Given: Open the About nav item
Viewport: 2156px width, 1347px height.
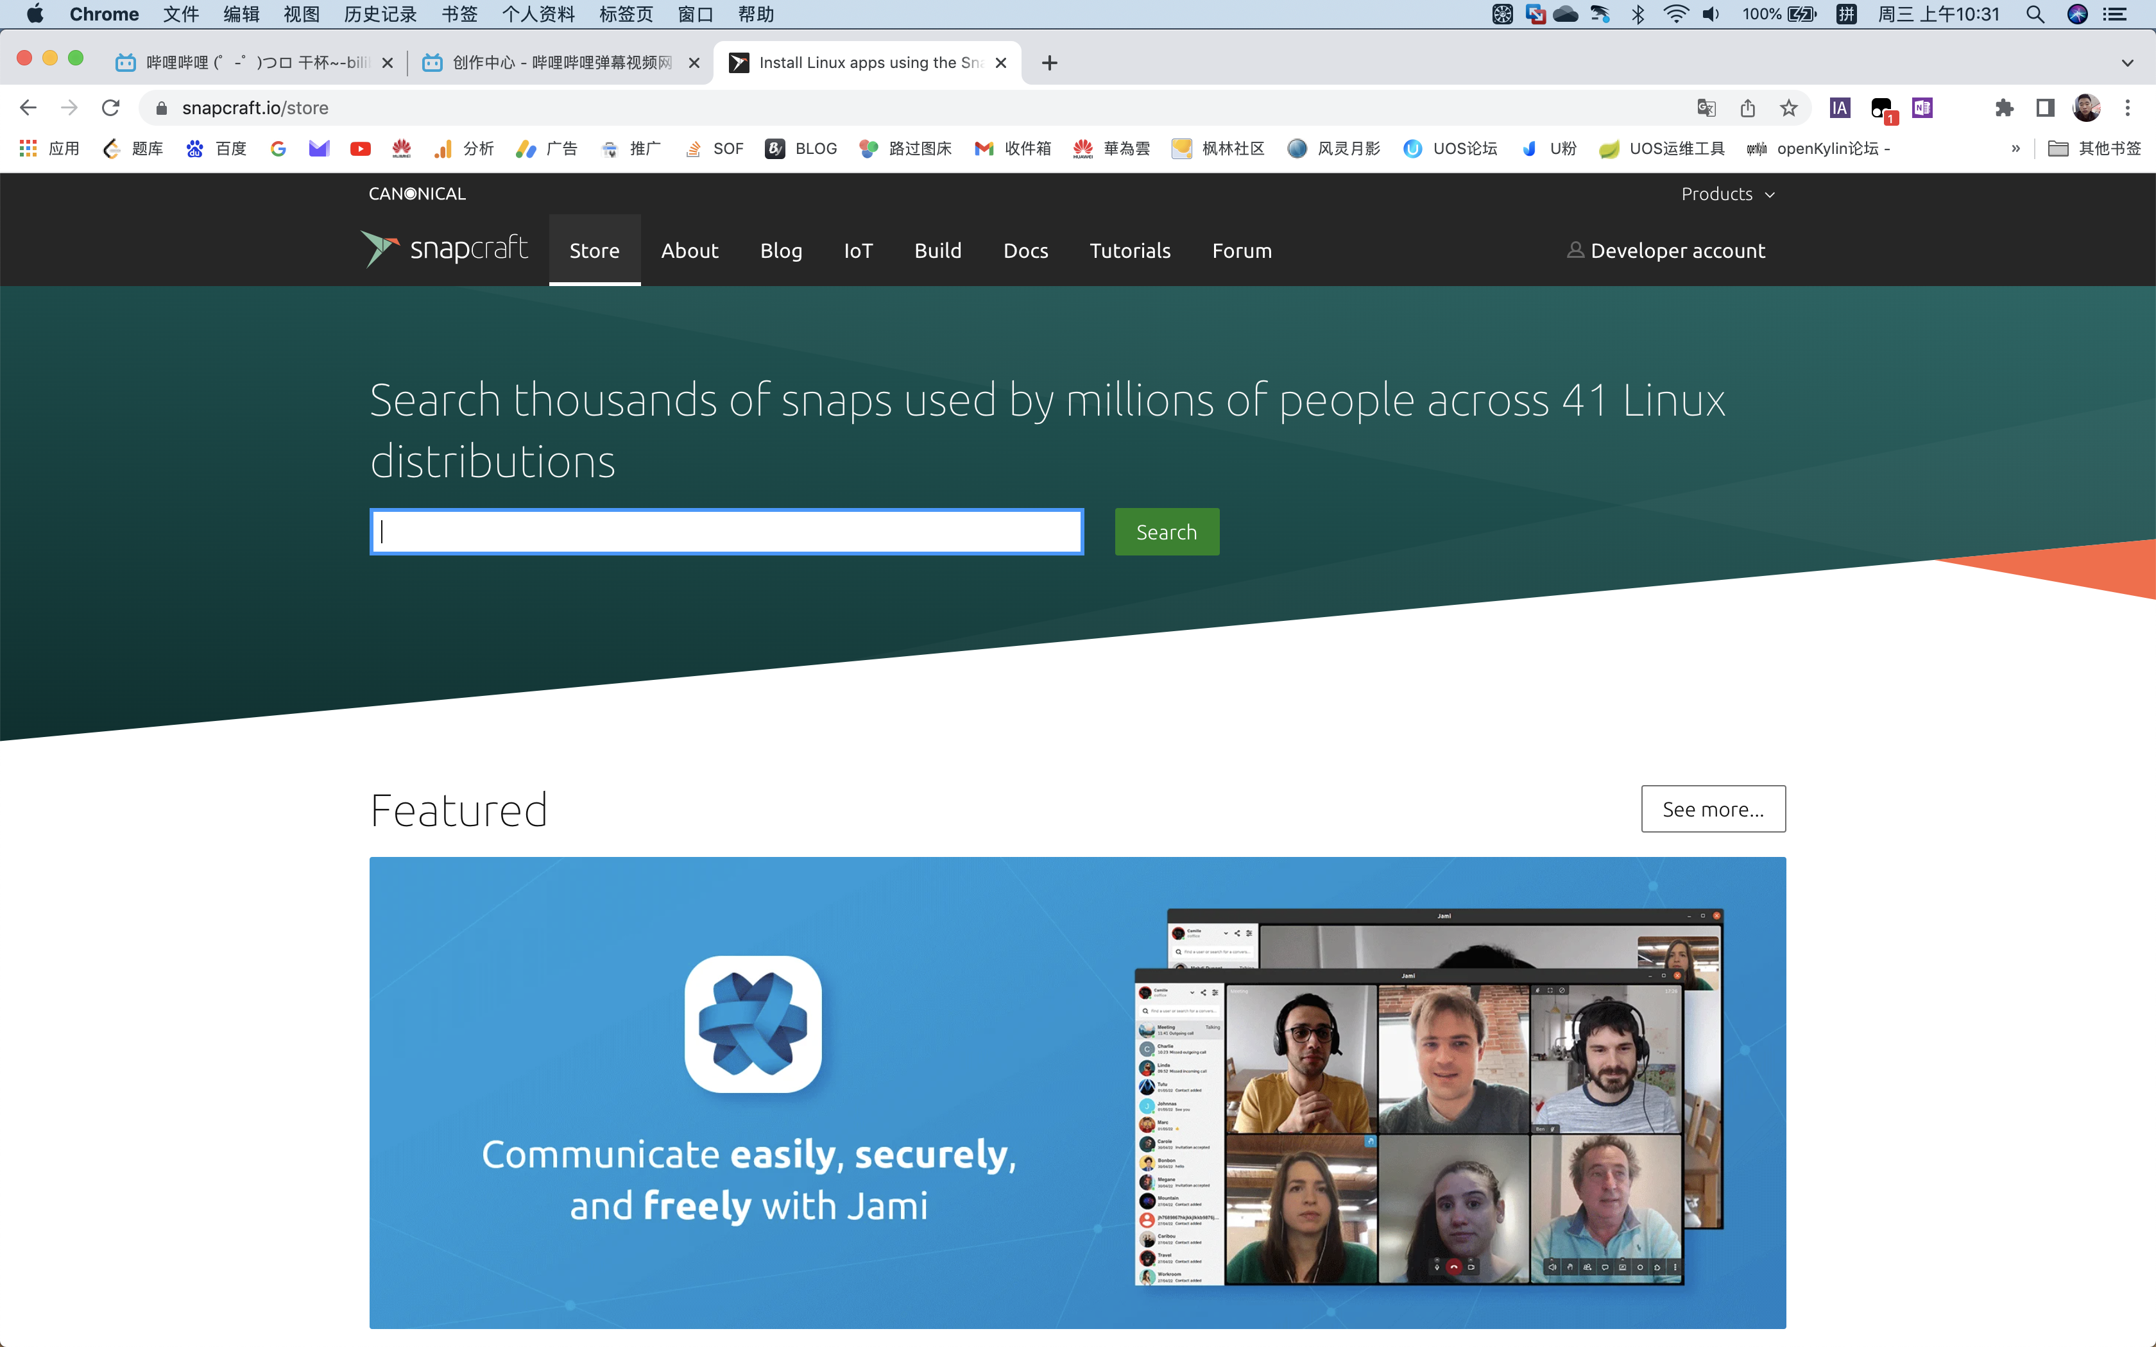Looking at the screenshot, I should pos(690,250).
